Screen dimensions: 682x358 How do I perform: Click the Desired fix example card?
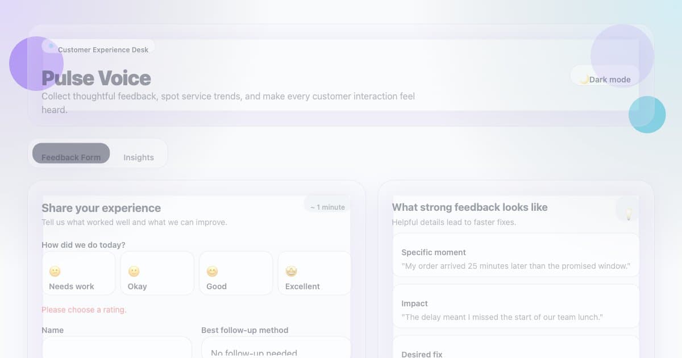[516, 347]
